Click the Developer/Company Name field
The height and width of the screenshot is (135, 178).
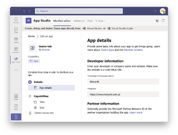123,82
